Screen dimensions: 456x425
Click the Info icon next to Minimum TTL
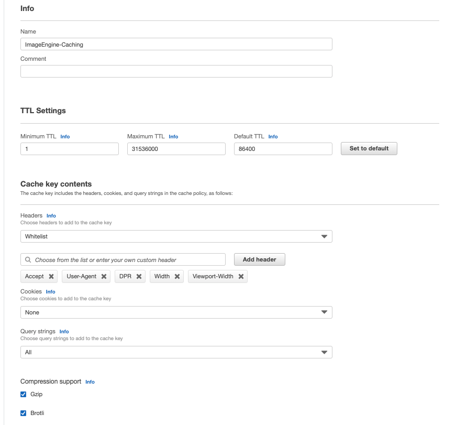pyautogui.click(x=65, y=136)
